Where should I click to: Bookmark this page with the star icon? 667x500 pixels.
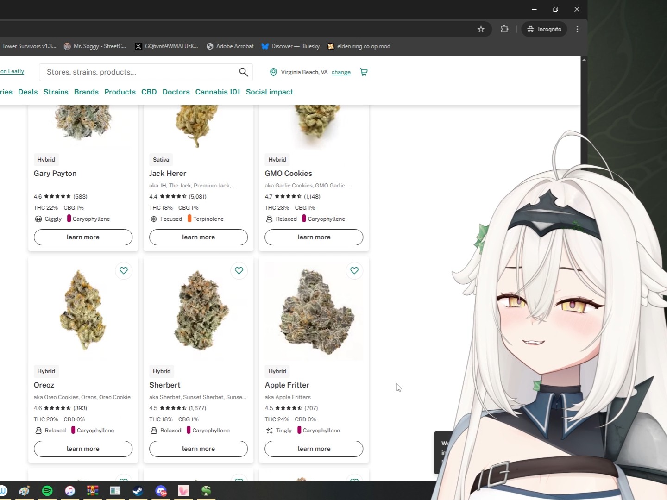pos(481,29)
